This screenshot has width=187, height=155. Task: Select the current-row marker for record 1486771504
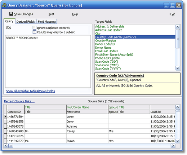[x=5, y=116]
